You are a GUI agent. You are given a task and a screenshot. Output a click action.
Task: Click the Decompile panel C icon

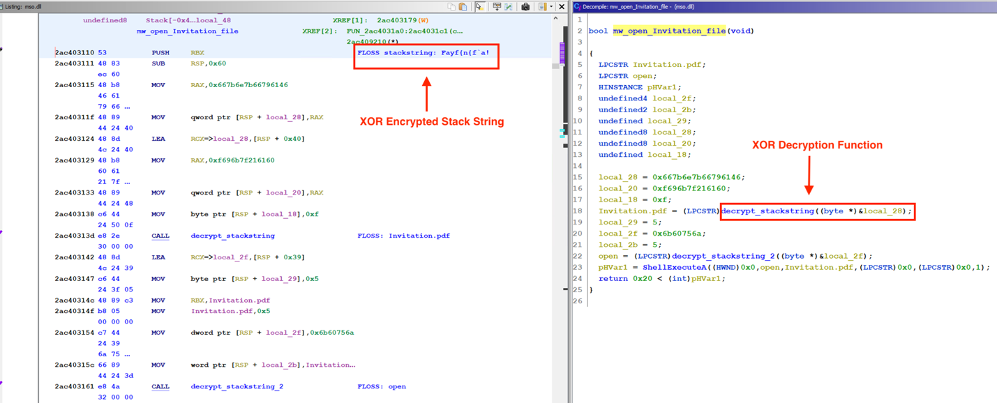(x=578, y=7)
